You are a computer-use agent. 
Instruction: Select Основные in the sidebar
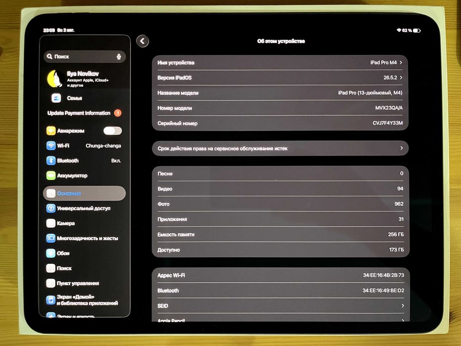[84, 193]
